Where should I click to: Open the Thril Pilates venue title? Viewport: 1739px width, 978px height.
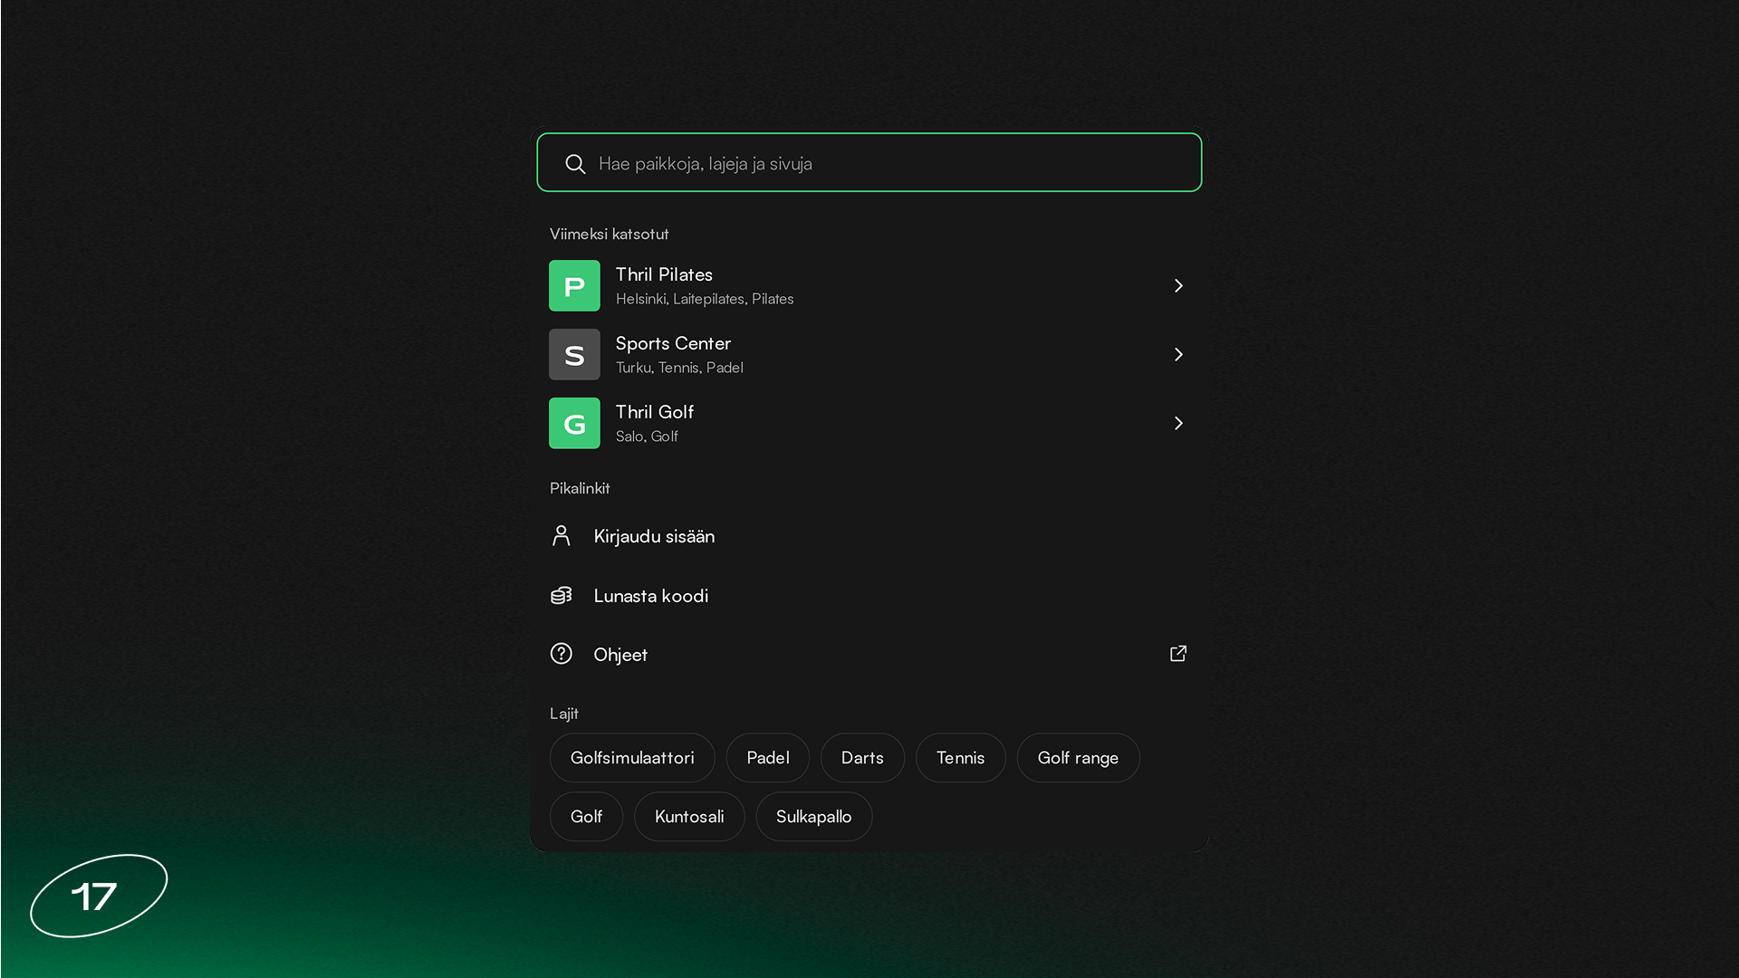click(x=664, y=274)
